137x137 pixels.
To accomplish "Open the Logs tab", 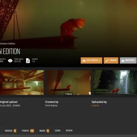I will coord(58,131).
